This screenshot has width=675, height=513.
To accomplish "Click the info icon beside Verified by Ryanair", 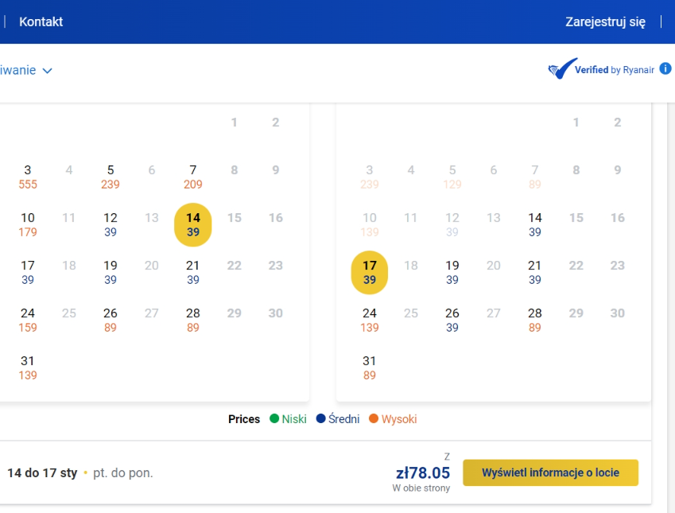I will click(x=665, y=68).
